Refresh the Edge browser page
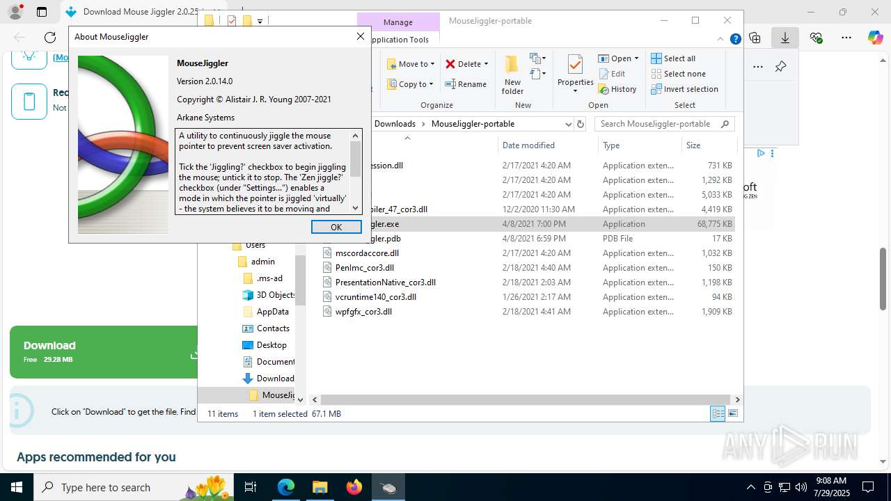 coord(50,38)
